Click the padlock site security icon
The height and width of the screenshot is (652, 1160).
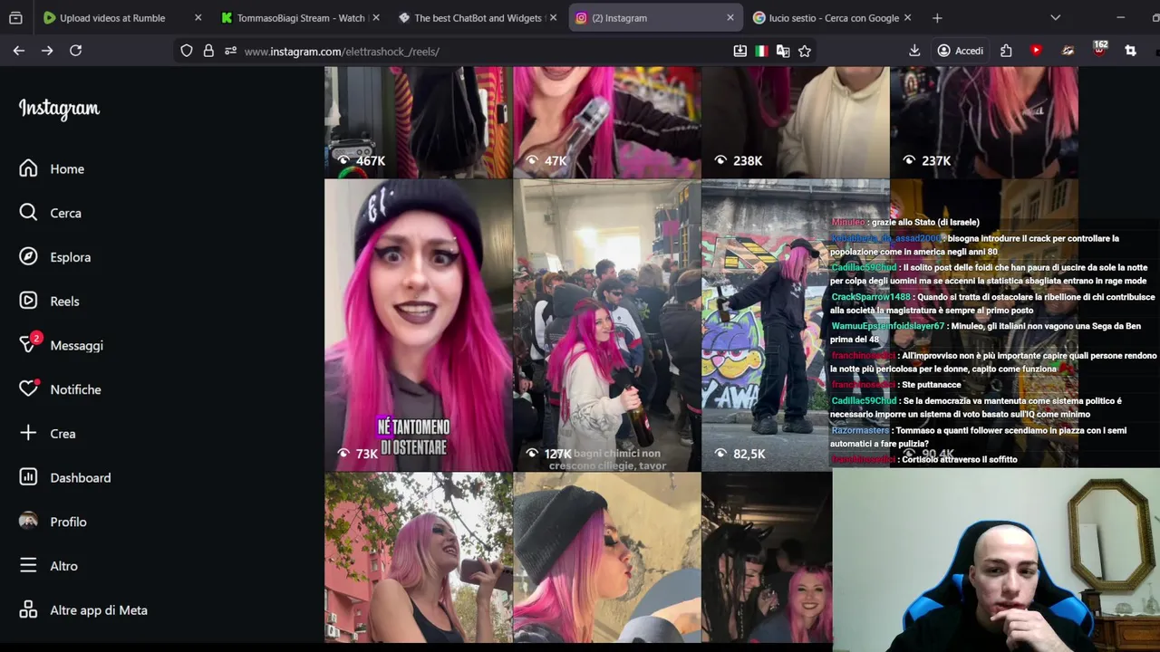click(x=208, y=51)
